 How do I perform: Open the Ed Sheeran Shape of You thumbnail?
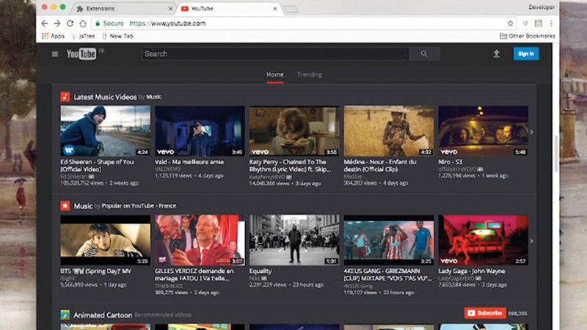pyautogui.click(x=105, y=131)
